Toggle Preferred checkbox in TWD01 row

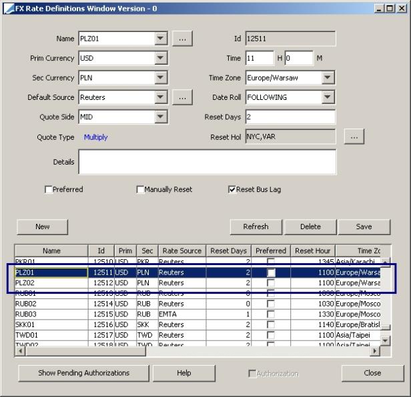(x=271, y=335)
